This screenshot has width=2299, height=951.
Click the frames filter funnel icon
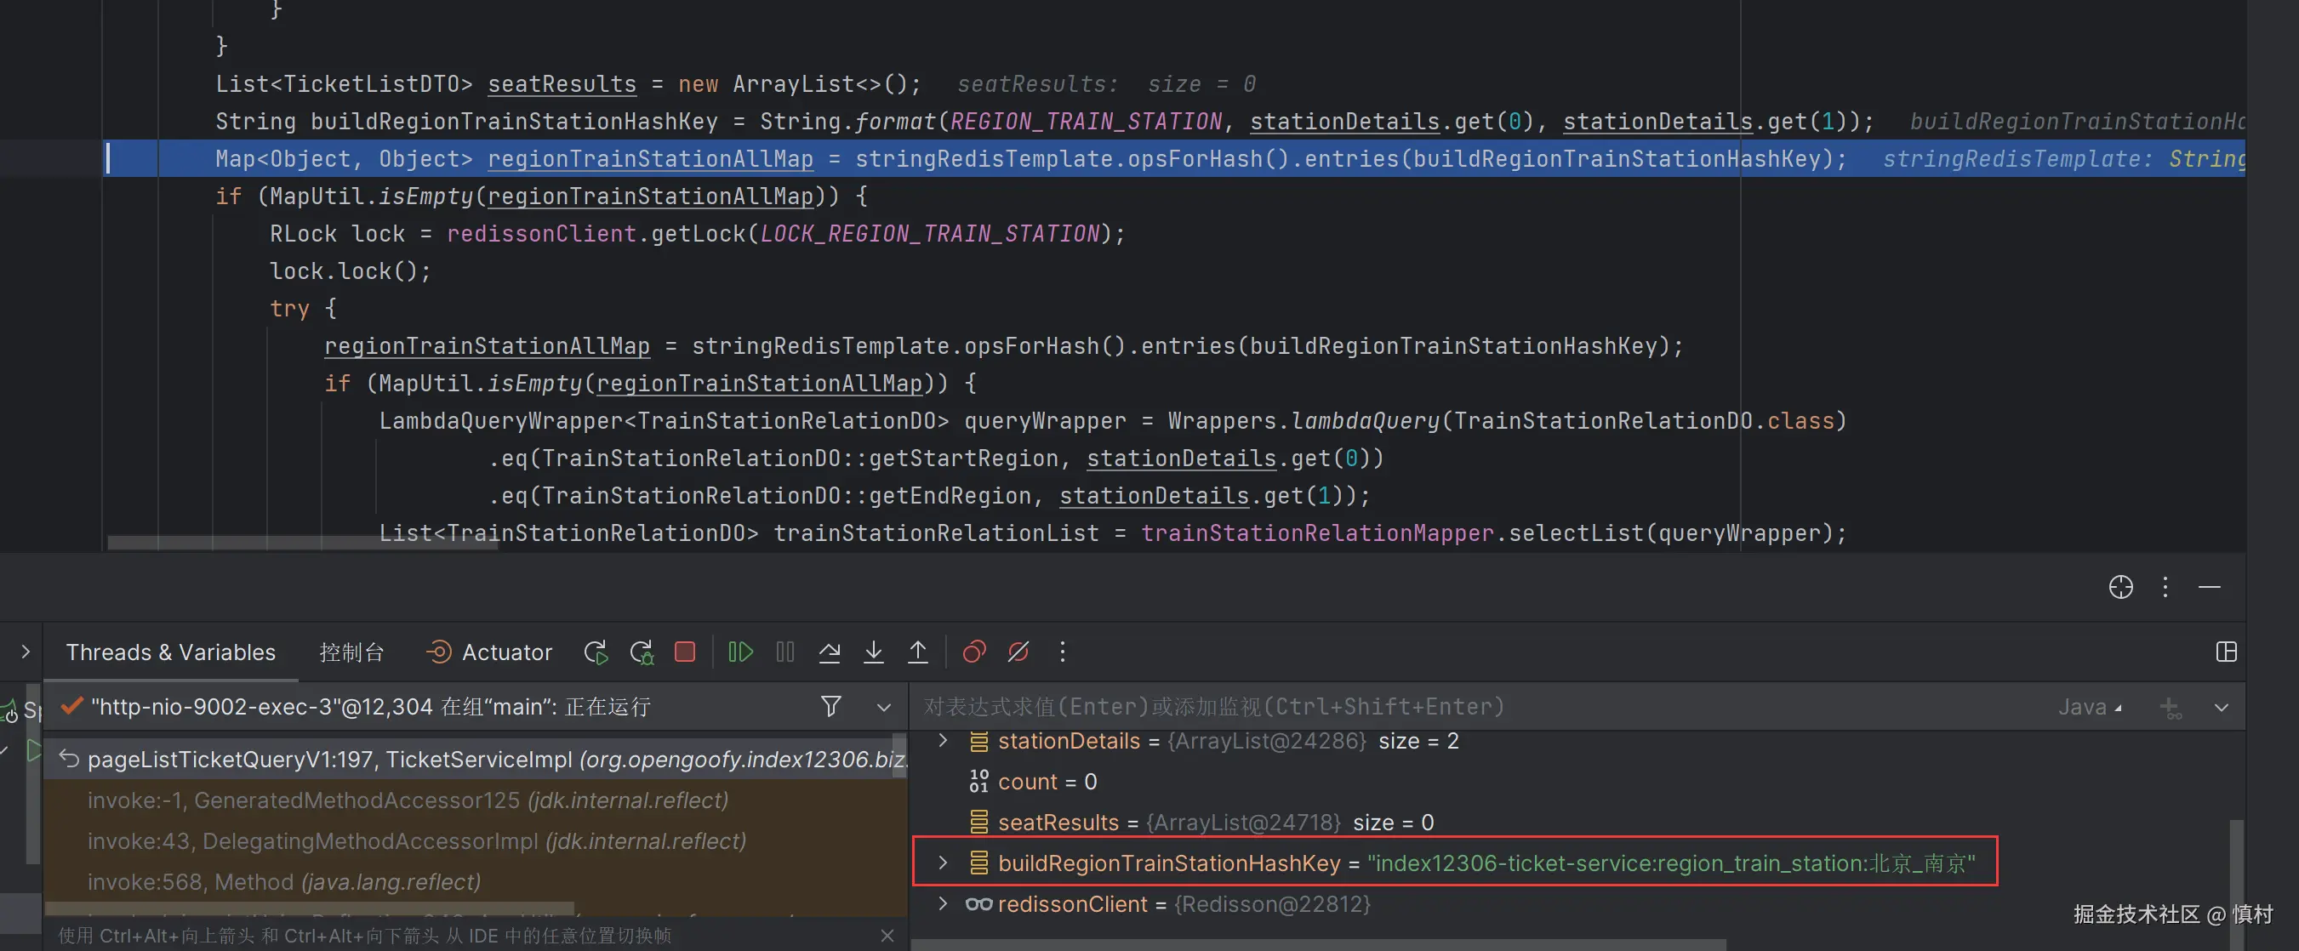click(831, 708)
